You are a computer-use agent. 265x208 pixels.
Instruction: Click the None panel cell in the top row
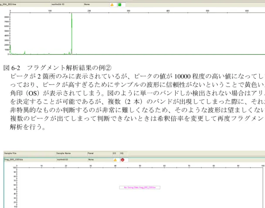click(x=96, y=4)
